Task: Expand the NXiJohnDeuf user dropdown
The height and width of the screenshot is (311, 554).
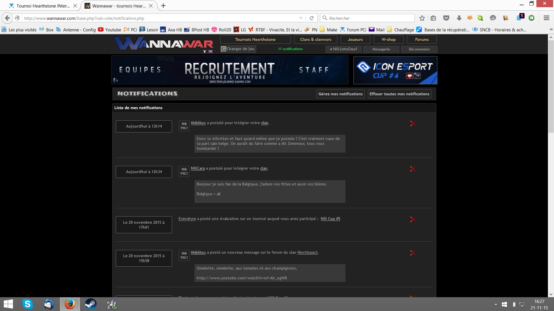Action: (343, 49)
